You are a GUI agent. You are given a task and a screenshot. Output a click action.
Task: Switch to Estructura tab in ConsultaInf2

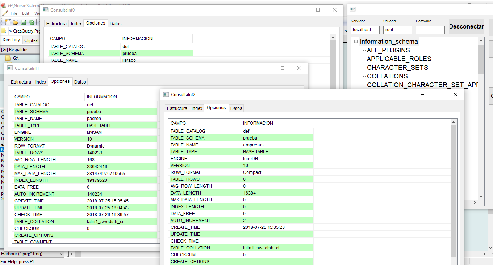click(177, 108)
